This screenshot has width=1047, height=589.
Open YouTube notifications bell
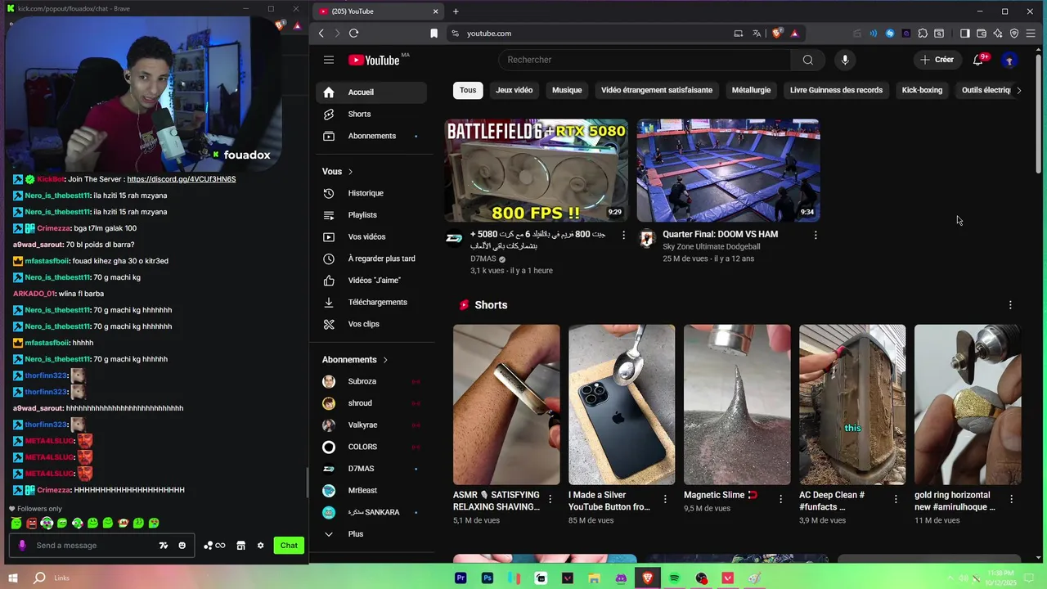(978, 60)
